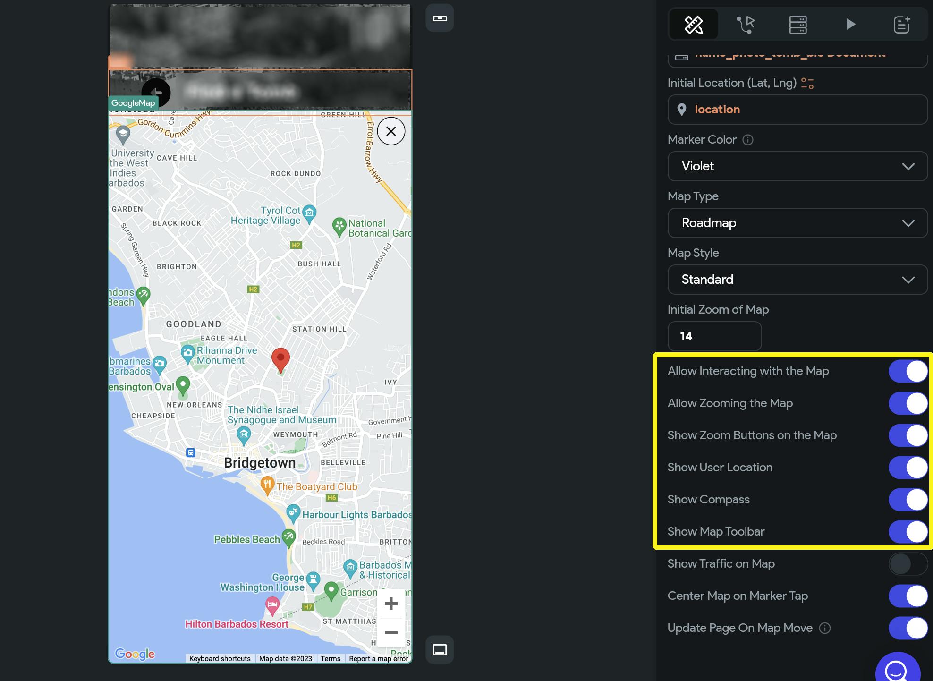The image size is (933, 681).
Task: Click the set-from-variable icon beside Initial Location
Action: (807, 84)
